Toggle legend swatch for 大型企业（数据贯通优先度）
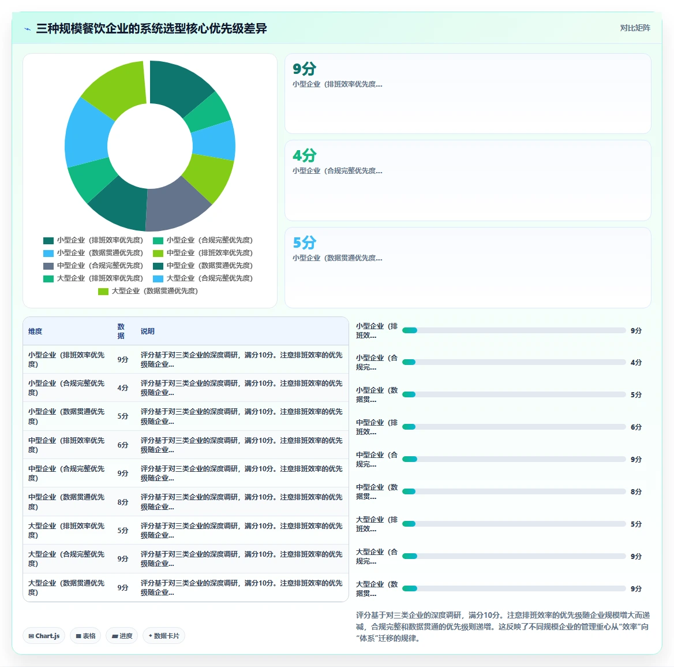This screenshot has height=667, width=674. (103, 291)
